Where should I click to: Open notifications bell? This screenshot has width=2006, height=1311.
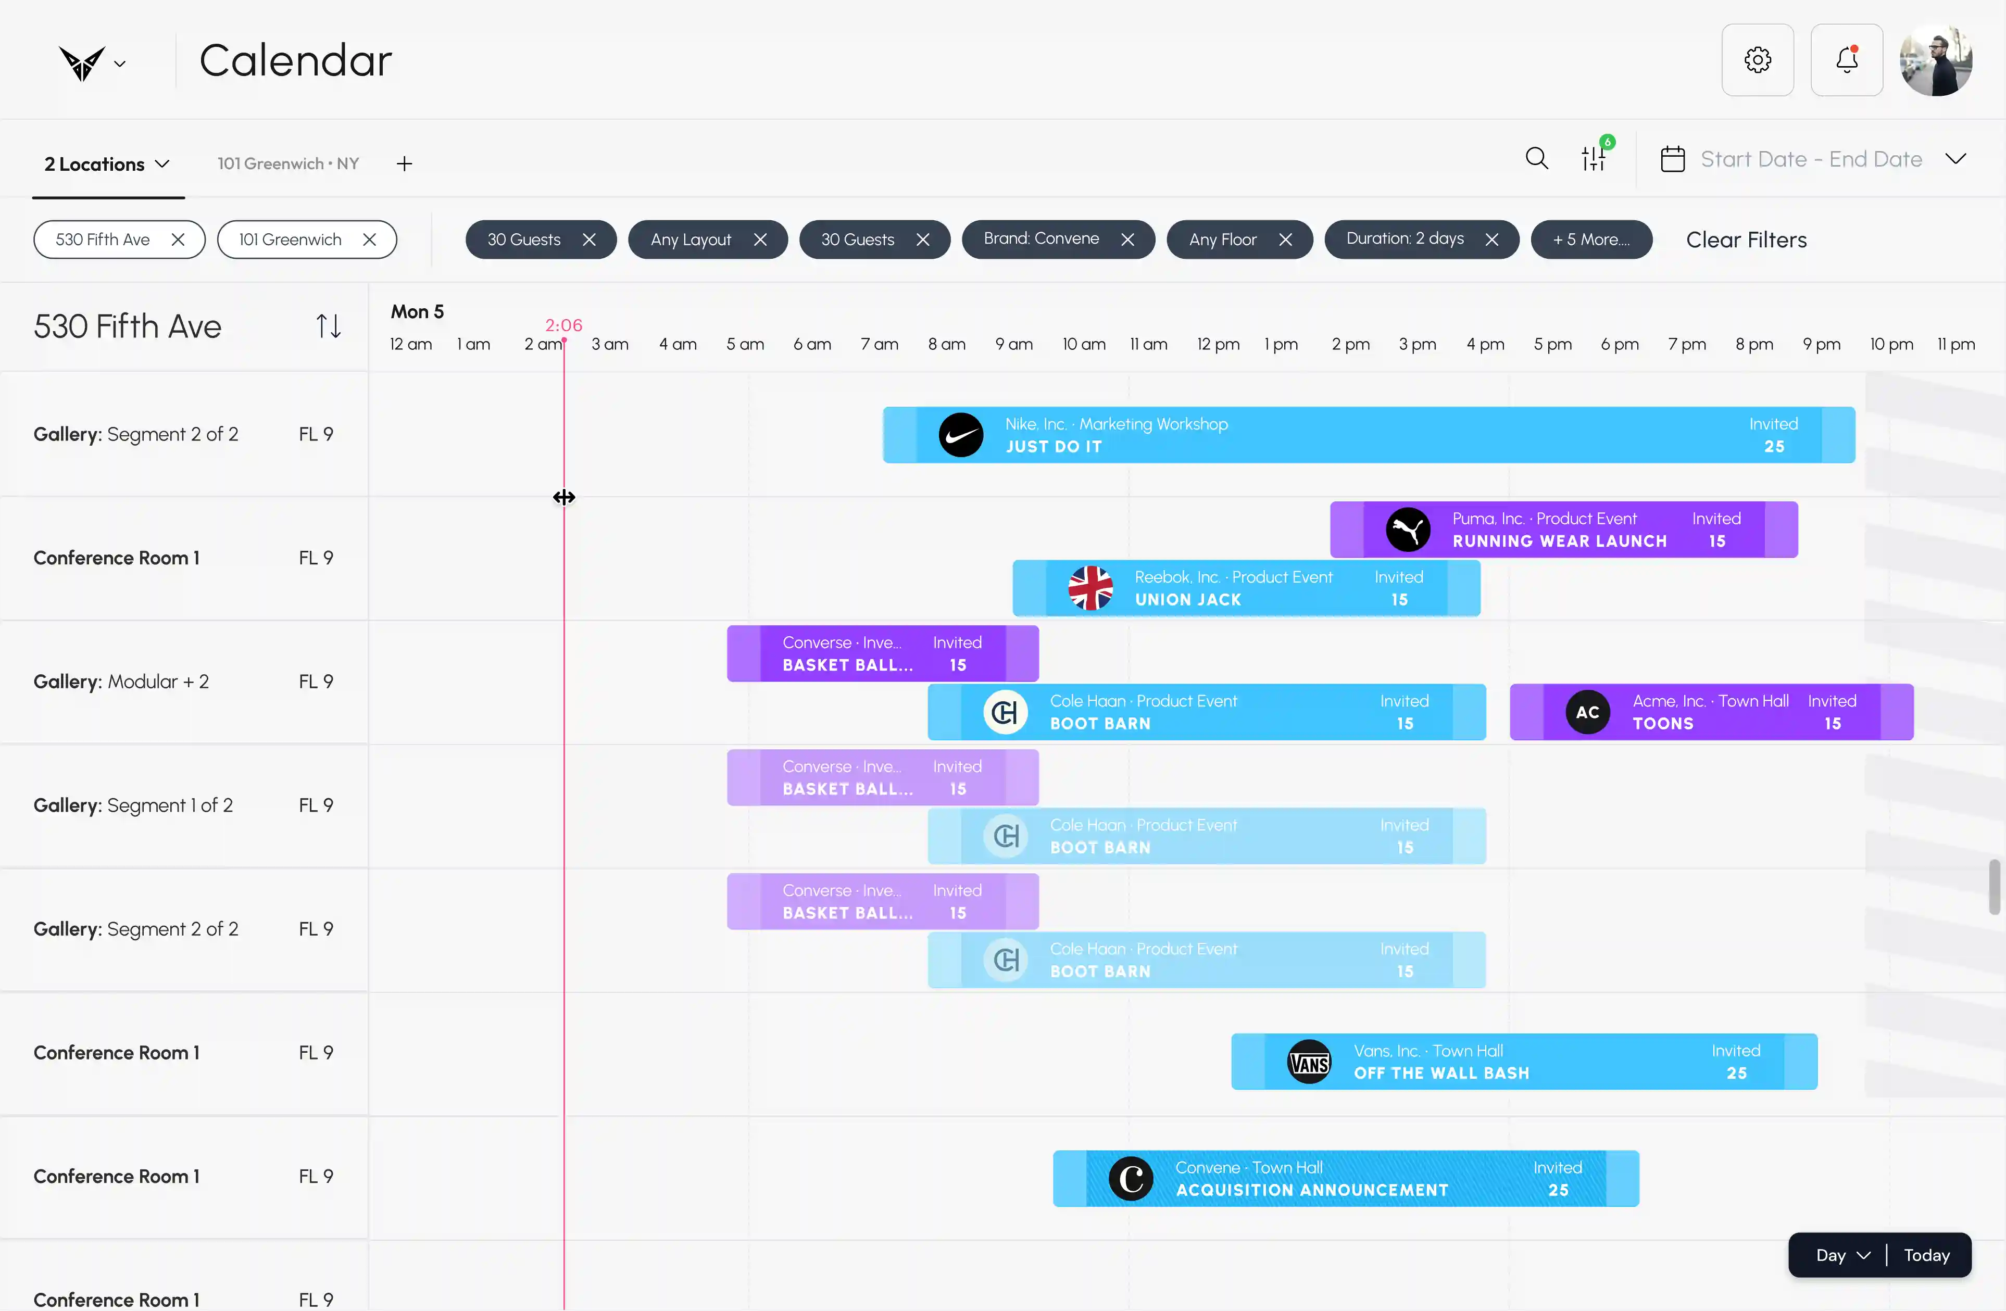[1847, 60]
